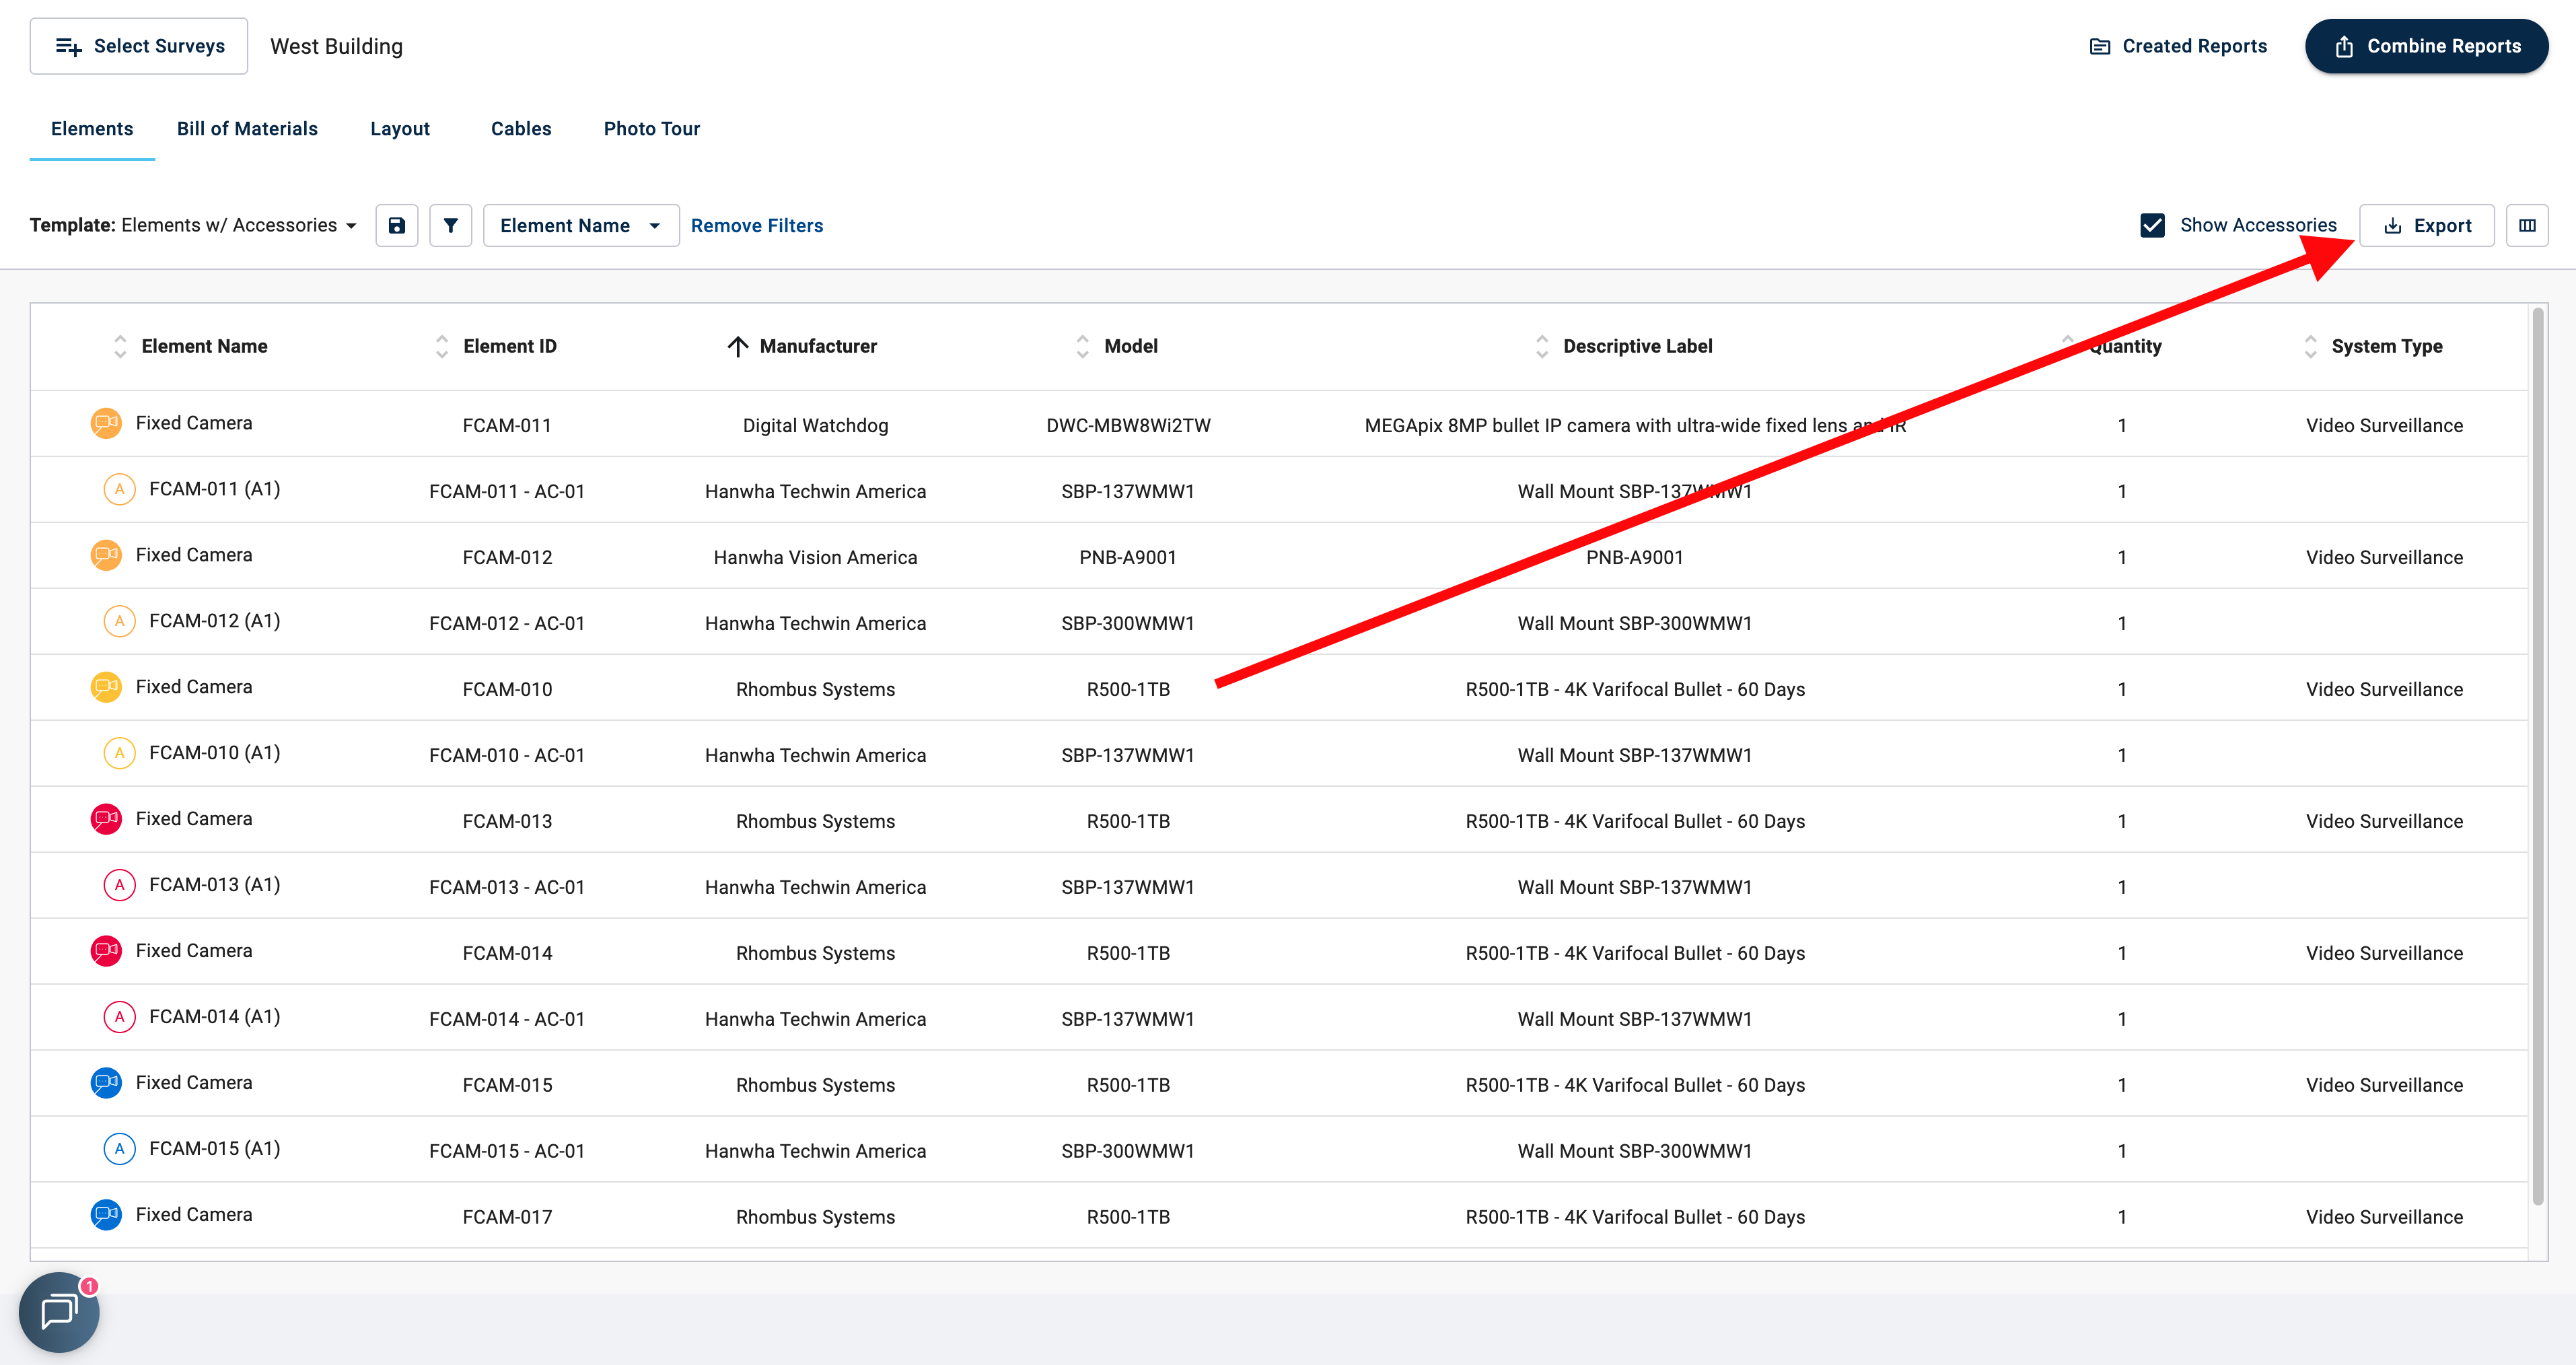Toggle the System Type column sort
Screen dimensions: 2576x1365
[x=2310, y=346]
